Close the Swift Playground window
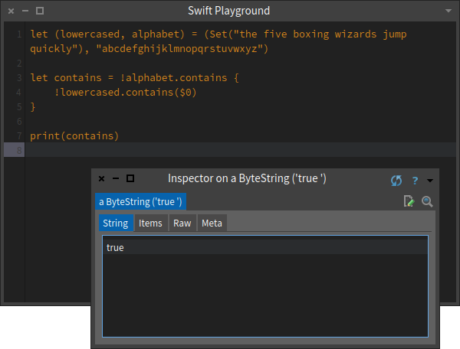Image resolution: width=460 pixels, height=349 pixels. (11, 11)
